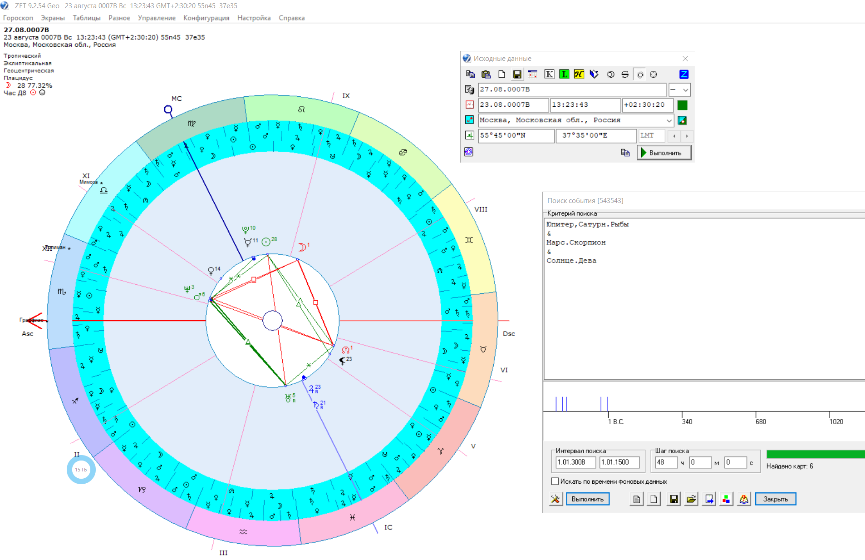Open the Таблицы menu

pyautogui.click(x=86, y=18)
